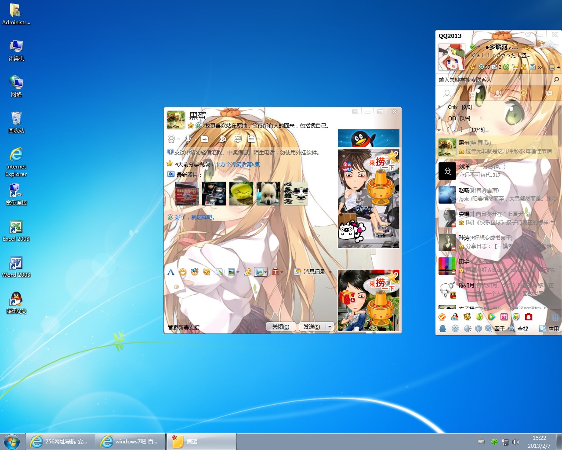The image size is (562, 450).
Task: Open the message box showing 4
Action: [x=555, y=67]
